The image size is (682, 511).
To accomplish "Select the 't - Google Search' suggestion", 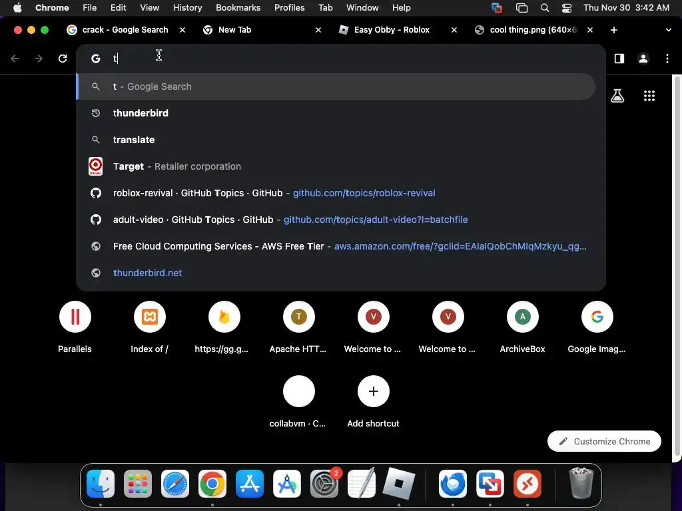I will 336,86.
